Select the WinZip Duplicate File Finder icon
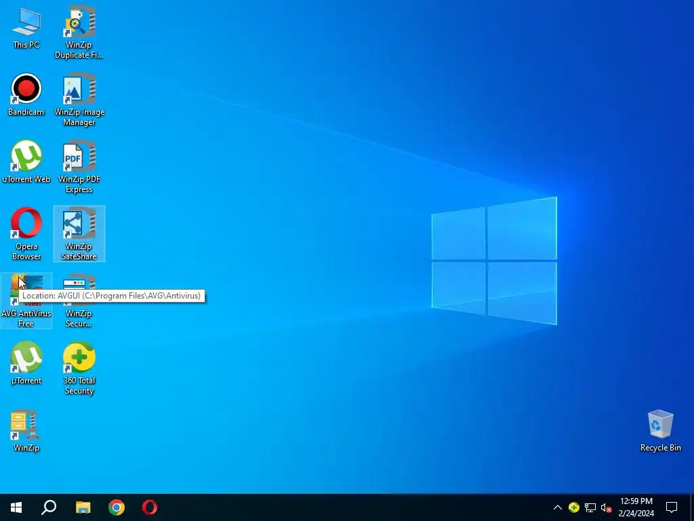The width and height of the screenshot is (694, 521). 79,33
